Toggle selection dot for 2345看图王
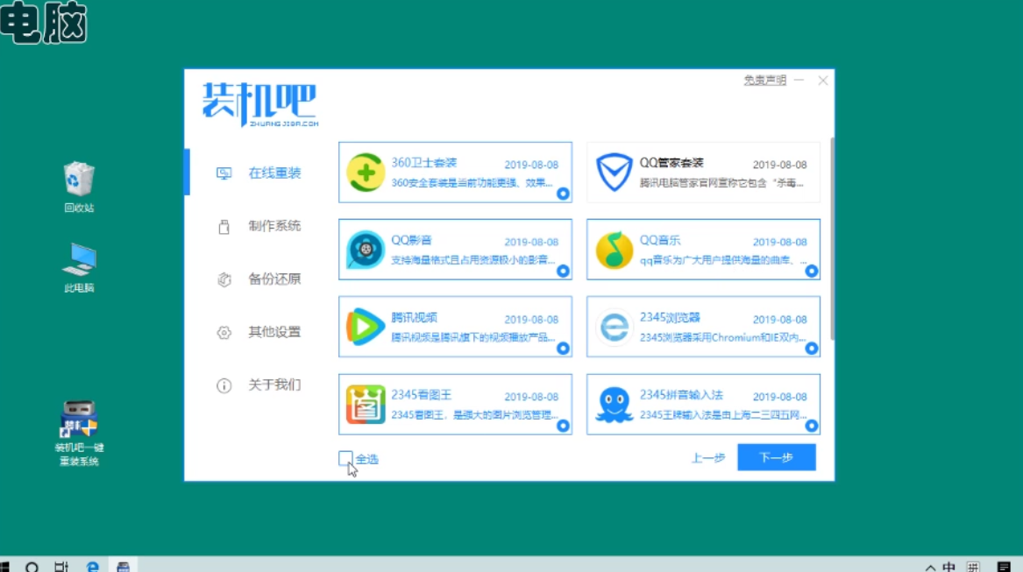 pyautogui.click(x=563, y=426)
